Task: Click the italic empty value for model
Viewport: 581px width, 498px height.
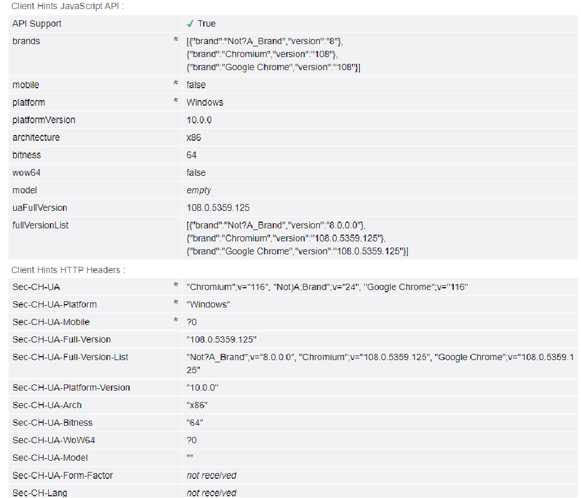Action: click(x=199, y=190)
